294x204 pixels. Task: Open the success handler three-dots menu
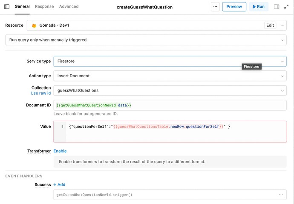click(281, 195)
